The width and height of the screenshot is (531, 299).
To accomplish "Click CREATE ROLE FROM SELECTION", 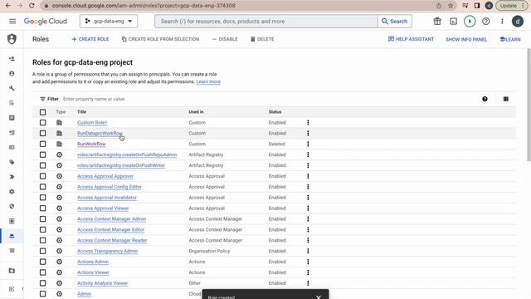I will coord(160,39).
